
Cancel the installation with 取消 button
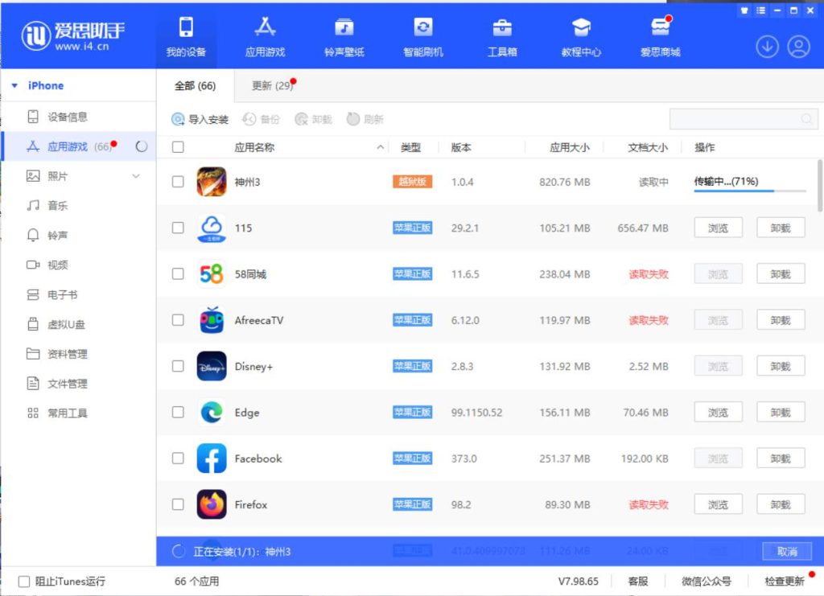[786, 552]
